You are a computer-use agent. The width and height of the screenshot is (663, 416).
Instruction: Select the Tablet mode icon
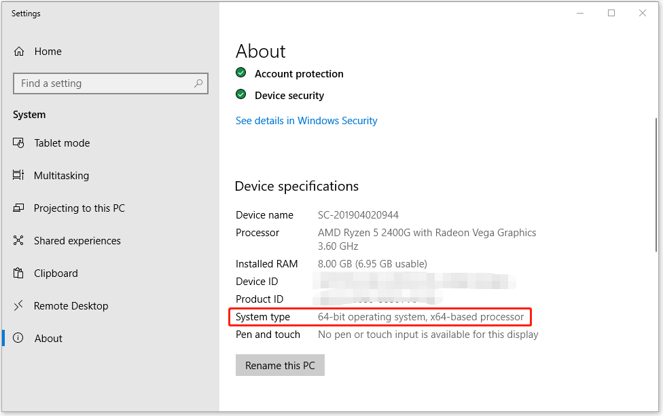coord(19,143)
